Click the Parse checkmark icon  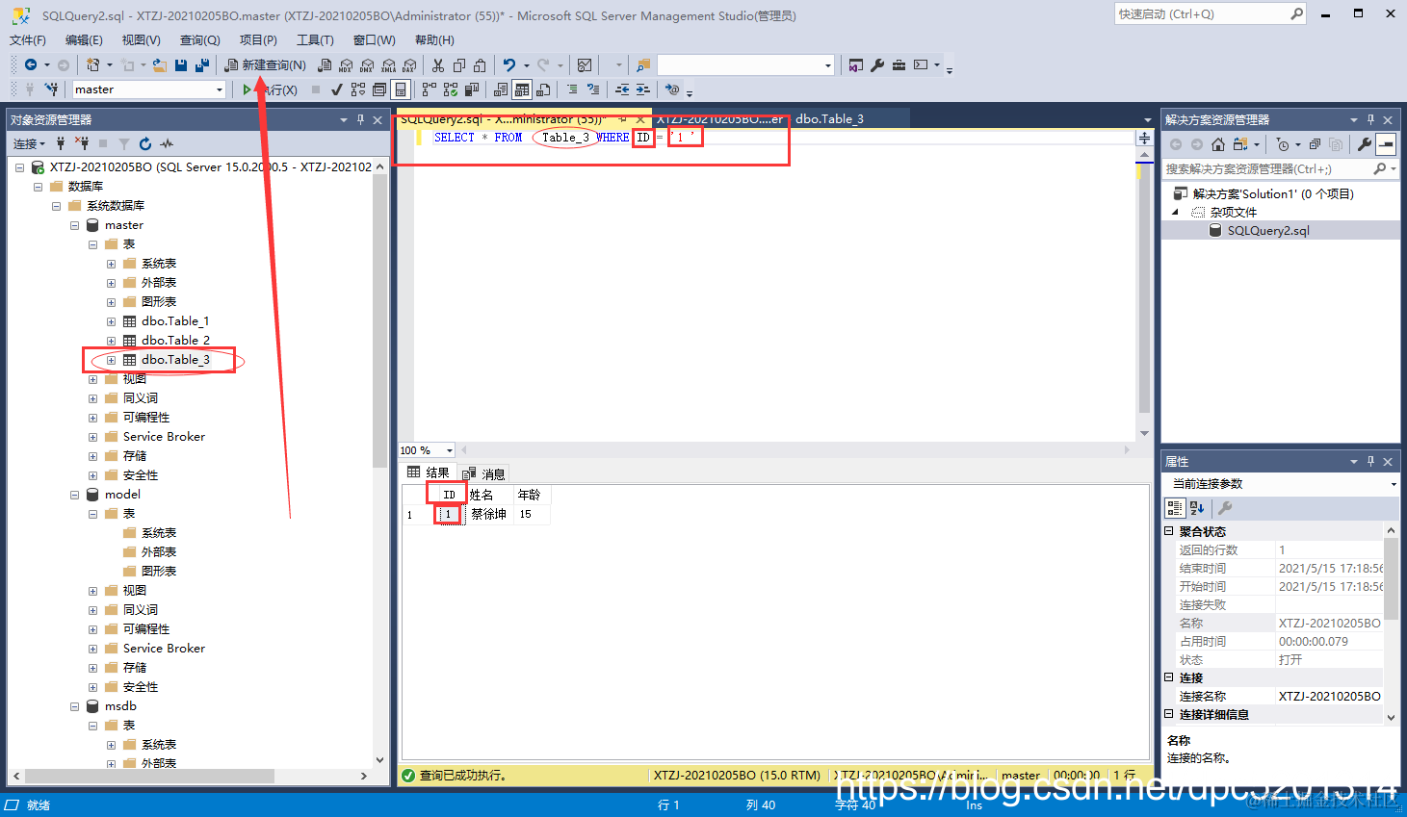coord(336,89)
